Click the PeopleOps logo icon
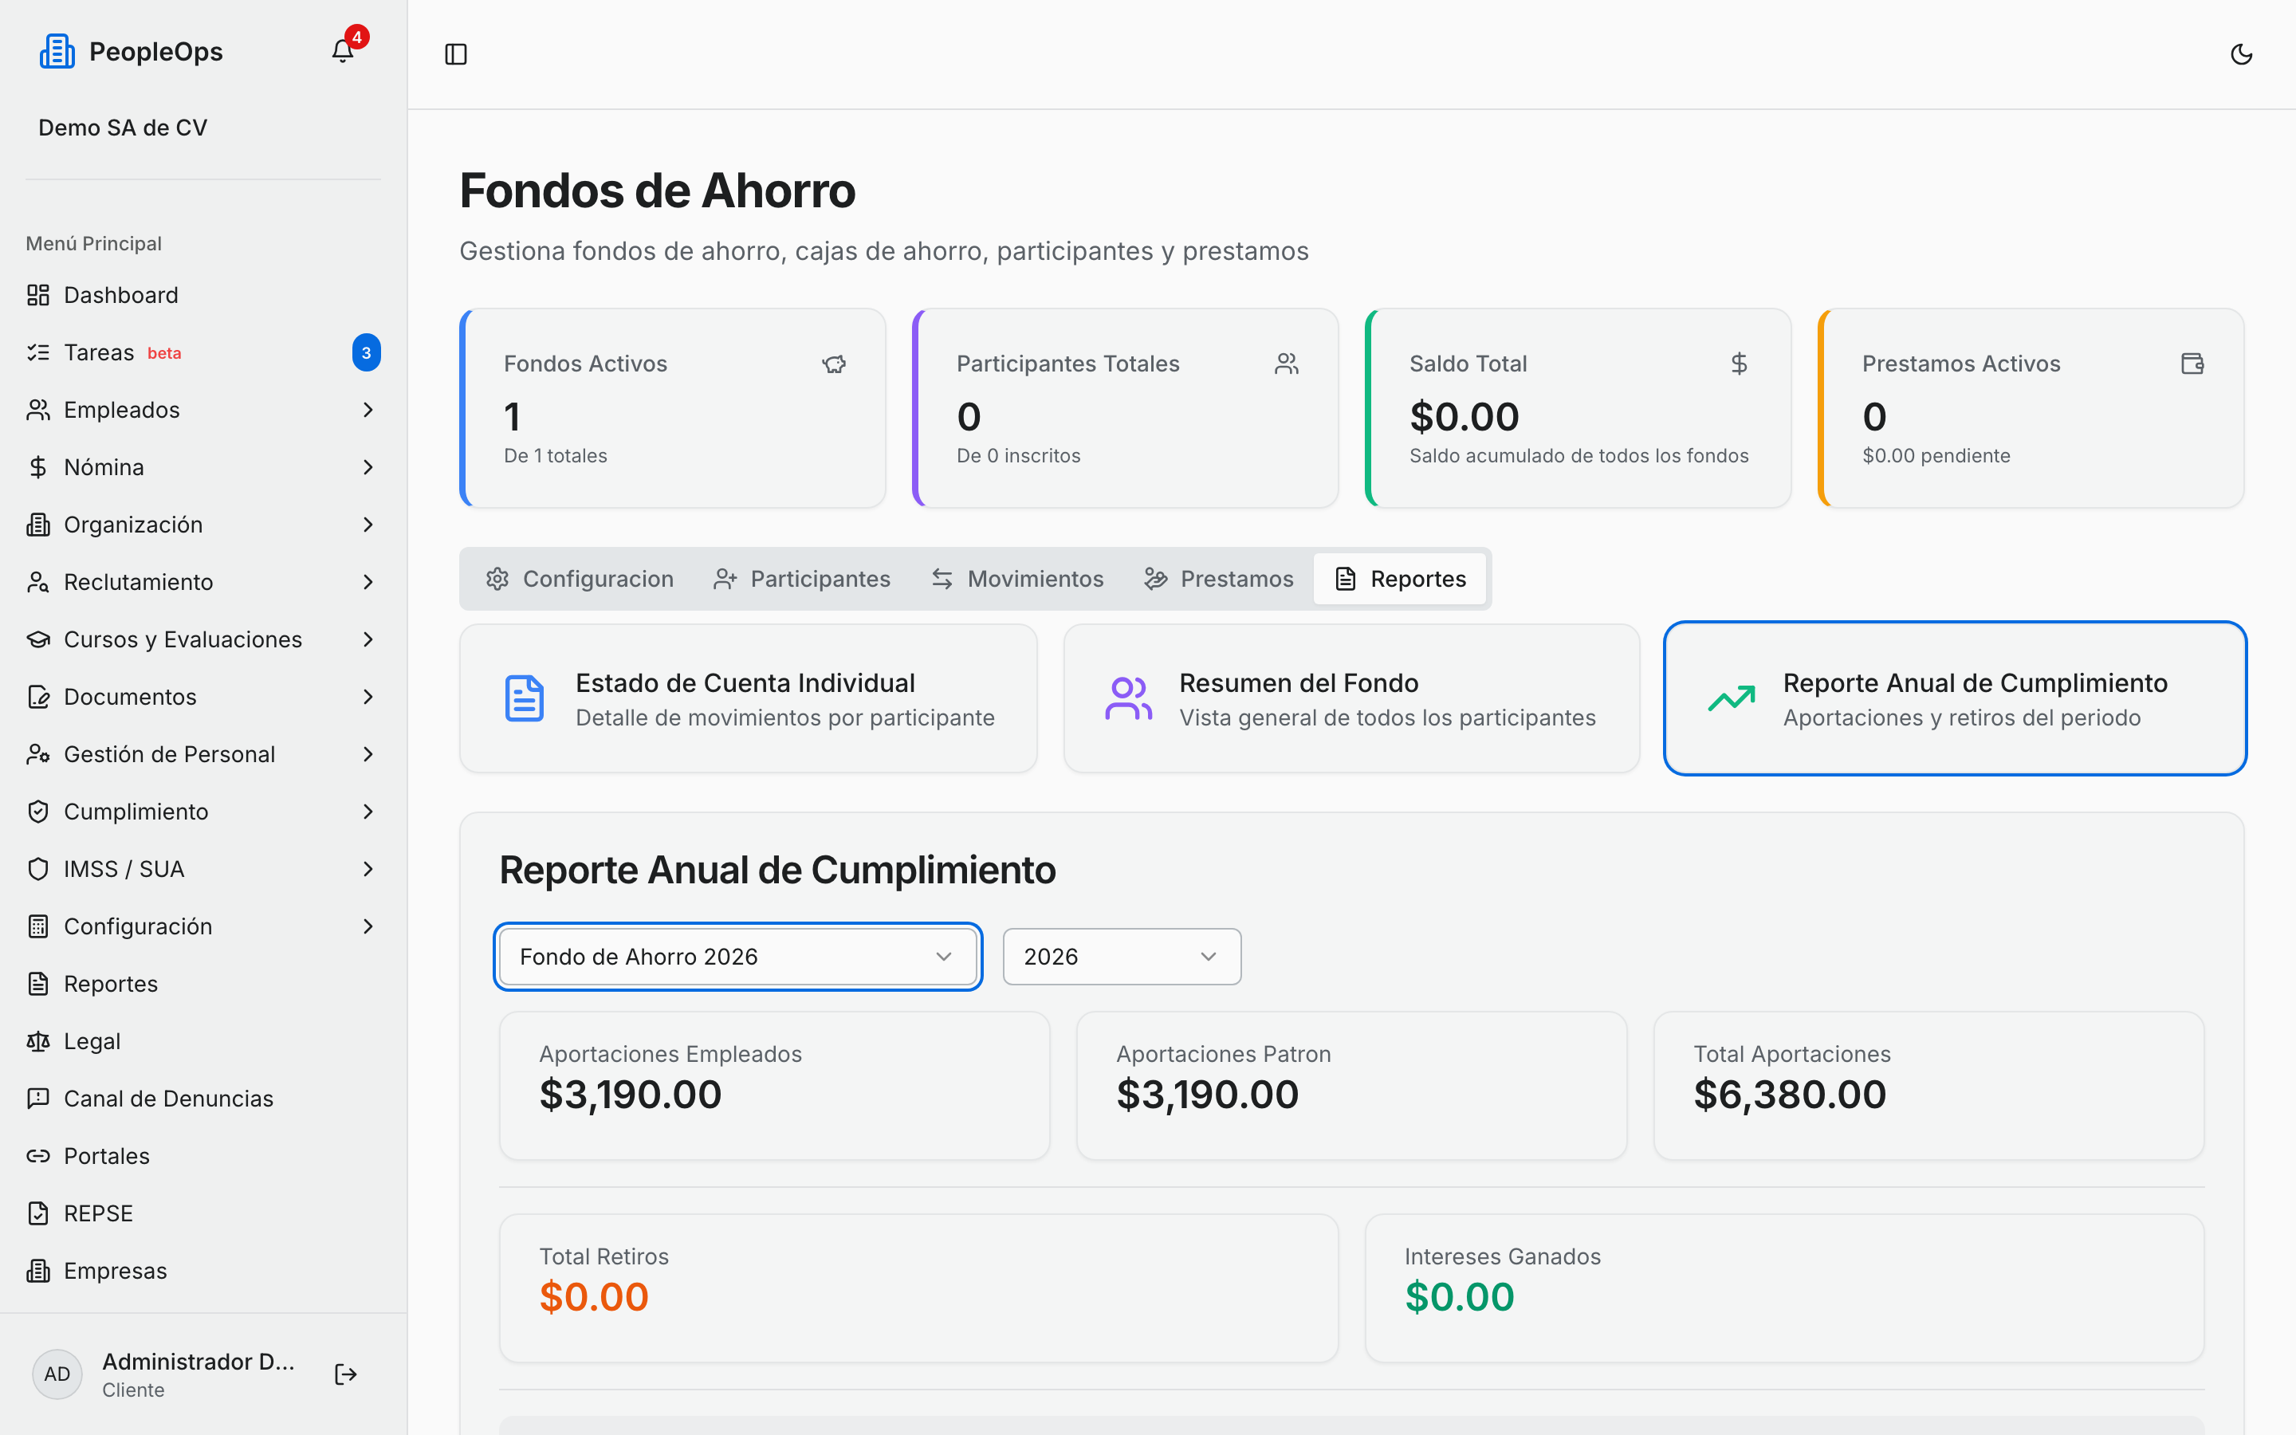2296x1435 pixels. (57, 51)
